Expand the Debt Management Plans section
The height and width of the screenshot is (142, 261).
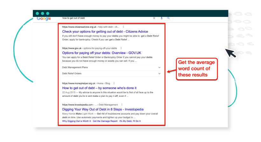pyautogui.click(x=159, y=67)
